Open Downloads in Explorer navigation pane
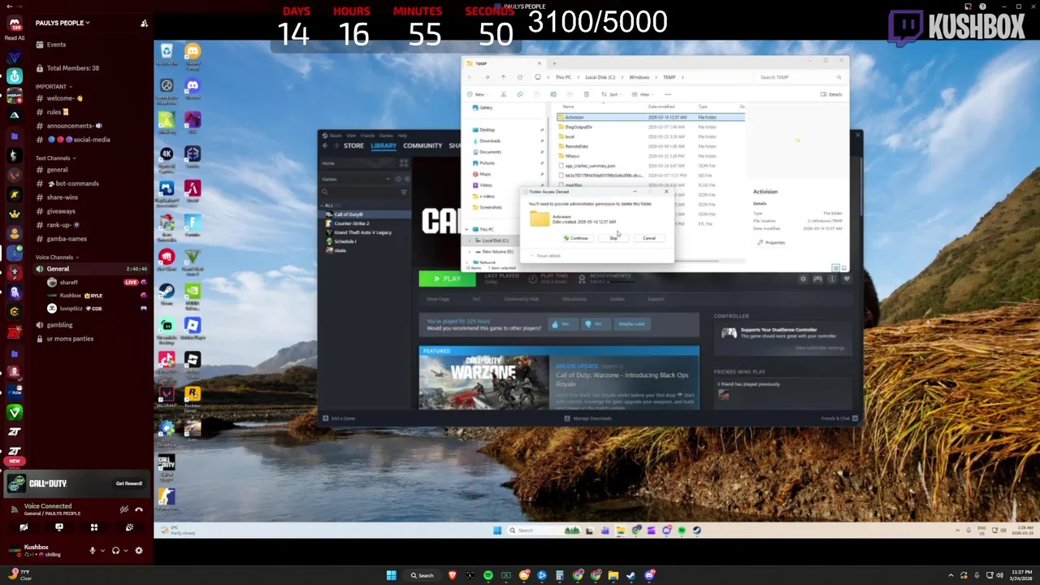Viewport: 1040px width, 585px height. pos(490,141)
